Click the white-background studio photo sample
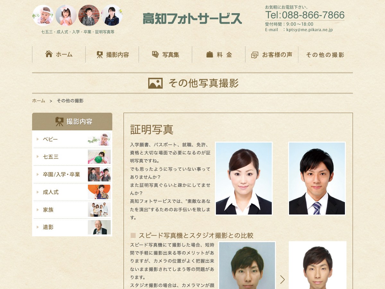The height and width of the screenshot is (289, 385). pos(318,265)
